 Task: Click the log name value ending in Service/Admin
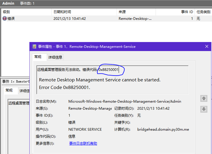click(125, 101)
